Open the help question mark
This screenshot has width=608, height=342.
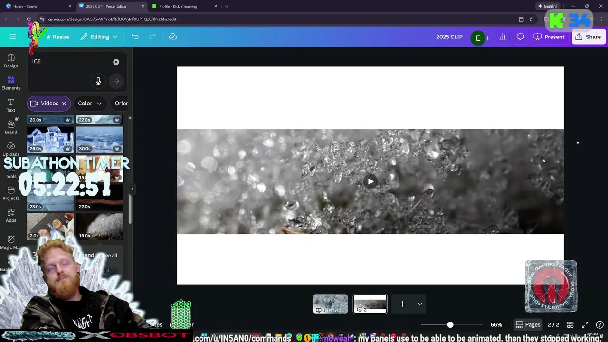tap(599, 325)
